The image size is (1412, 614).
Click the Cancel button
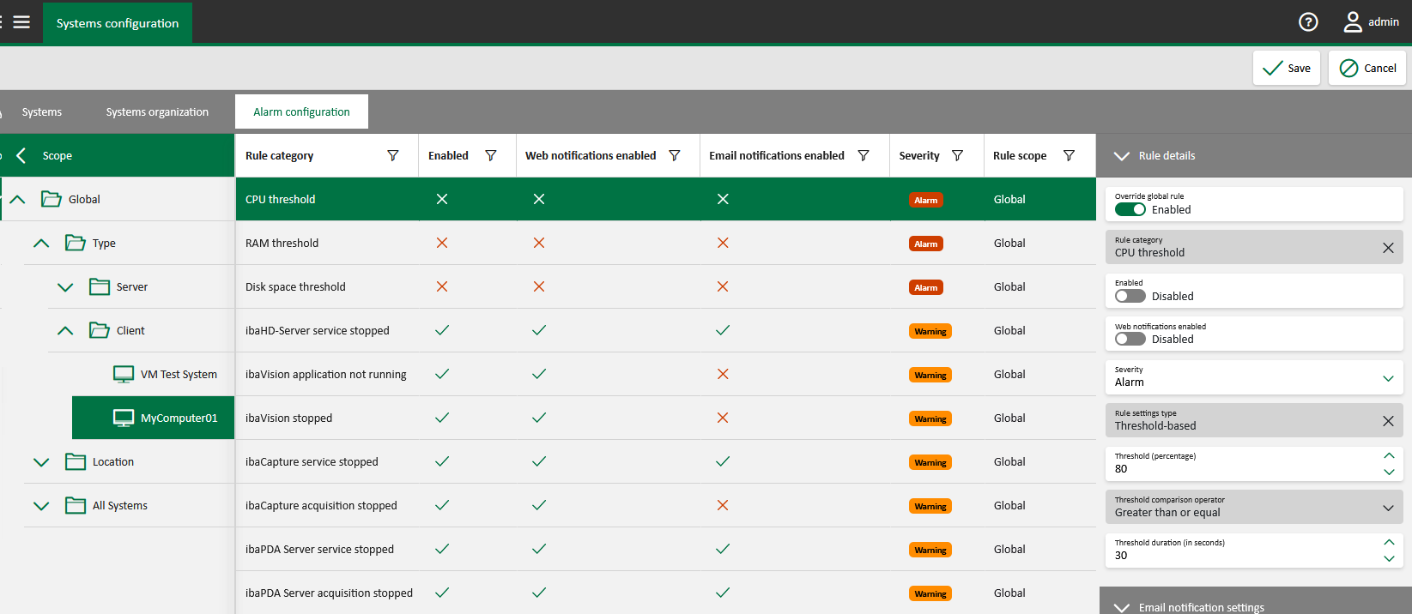pyautogui.click(x=1367, y=68)
